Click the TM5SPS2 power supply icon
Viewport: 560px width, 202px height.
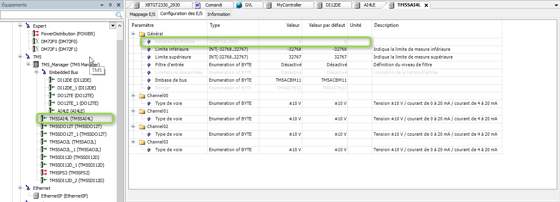(44, 173)
